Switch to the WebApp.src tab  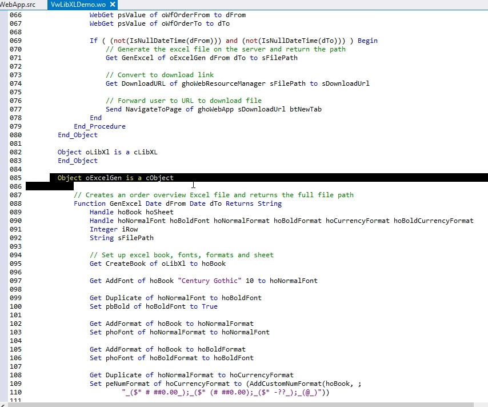click(x=17, y=4)
